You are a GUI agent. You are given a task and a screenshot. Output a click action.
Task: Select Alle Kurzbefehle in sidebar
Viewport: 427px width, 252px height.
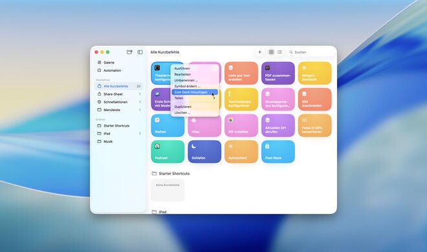click(118, 86)
